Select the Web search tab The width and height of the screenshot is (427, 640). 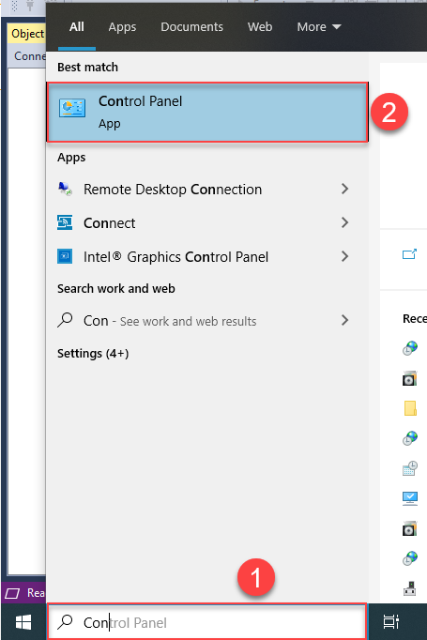coord(260,27)
